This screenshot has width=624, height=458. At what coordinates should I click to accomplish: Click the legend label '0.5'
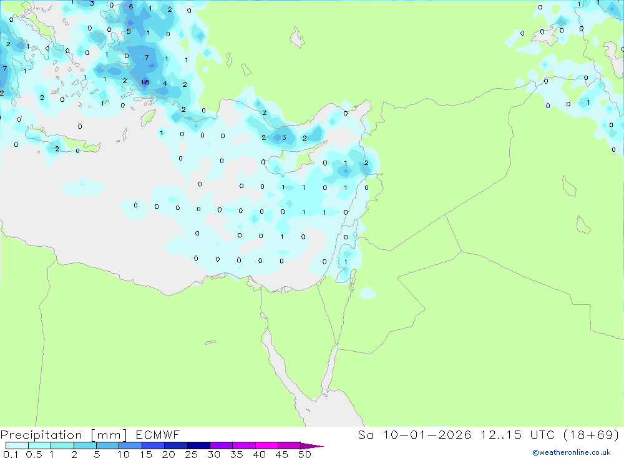[34, 454]
